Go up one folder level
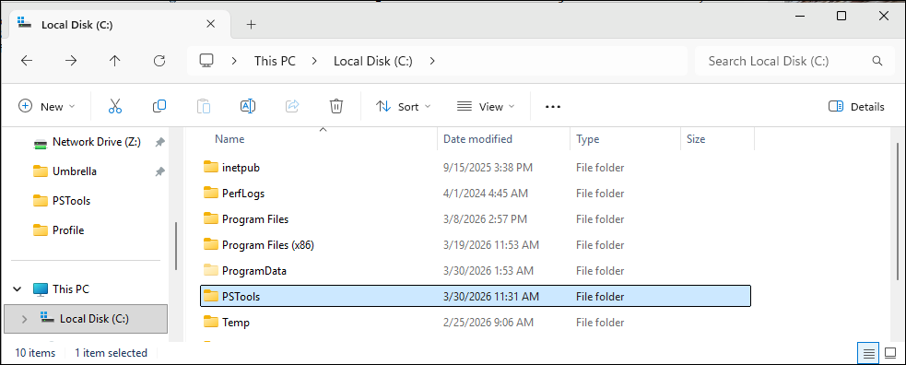The width and height of the screenshot is (906, 365). tap(115, 61)
